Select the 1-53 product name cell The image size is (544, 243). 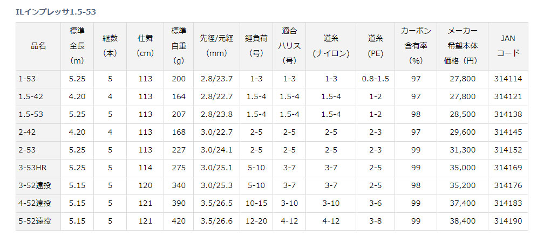click(26, 79)
